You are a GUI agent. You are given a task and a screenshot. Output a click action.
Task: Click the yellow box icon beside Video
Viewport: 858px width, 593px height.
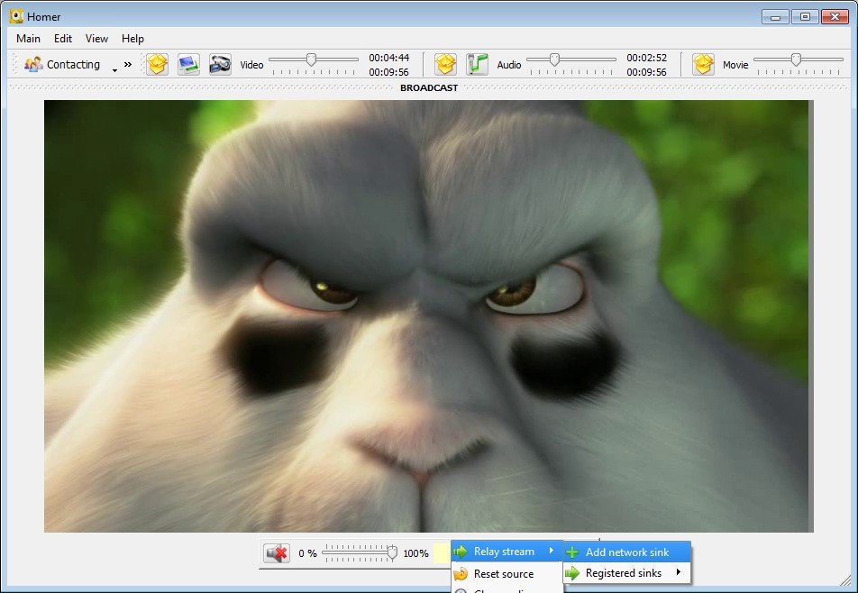coord(157,64)
